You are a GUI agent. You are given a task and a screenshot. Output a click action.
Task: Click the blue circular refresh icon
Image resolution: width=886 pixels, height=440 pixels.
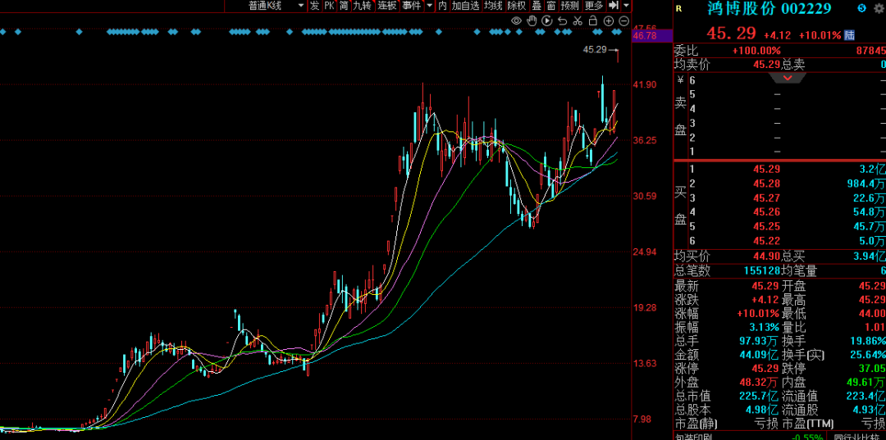pyautogui.click(x=861, y=8)
